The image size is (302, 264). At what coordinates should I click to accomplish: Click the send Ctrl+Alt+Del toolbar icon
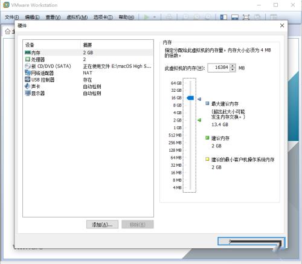pyautogui.click(x=169, y=17)
